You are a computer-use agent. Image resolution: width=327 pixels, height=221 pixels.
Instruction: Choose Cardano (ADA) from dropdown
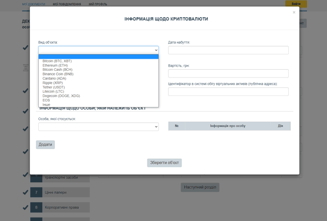54,78
